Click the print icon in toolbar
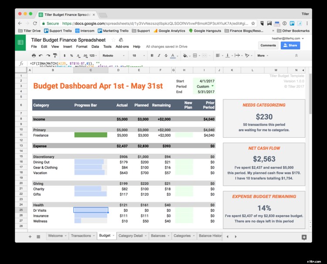The width and height of the screenshot is (327, 264). point(34,55)
